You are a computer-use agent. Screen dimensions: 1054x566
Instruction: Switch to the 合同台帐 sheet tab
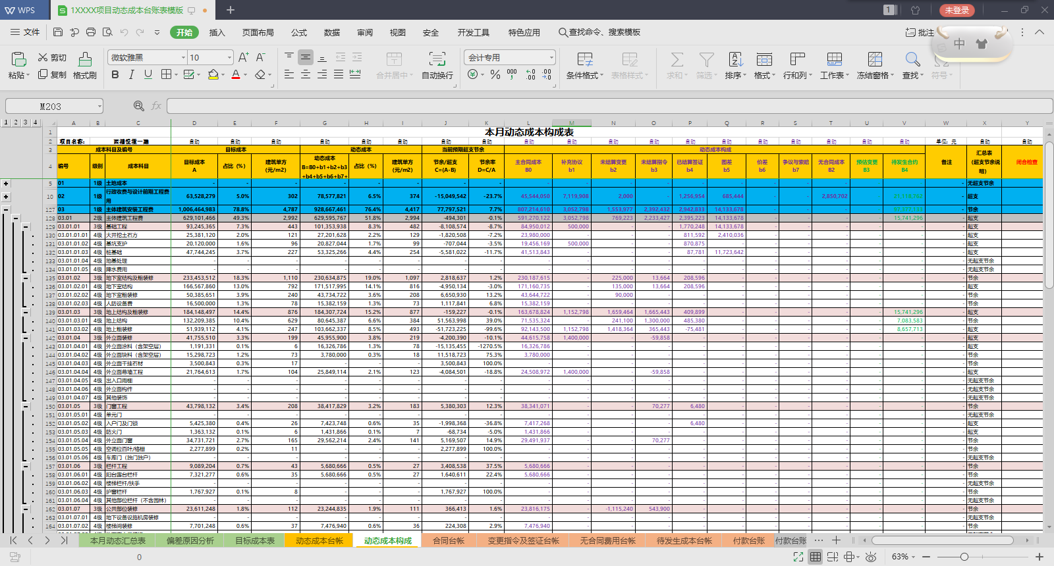(x=449, y=540)
